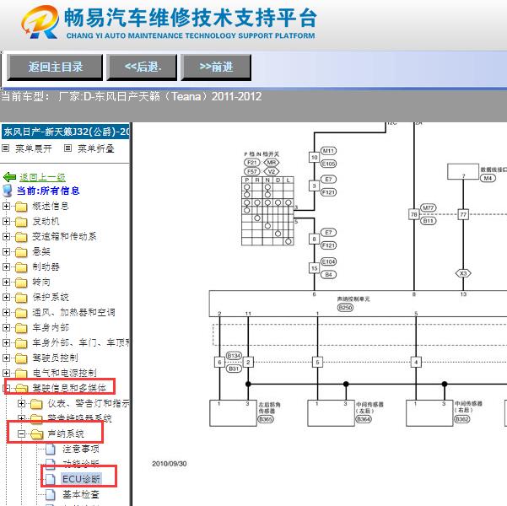Click the B250 connector label in diagram
The width and height of the screenshot is (507, 506).
coord(345,308)
